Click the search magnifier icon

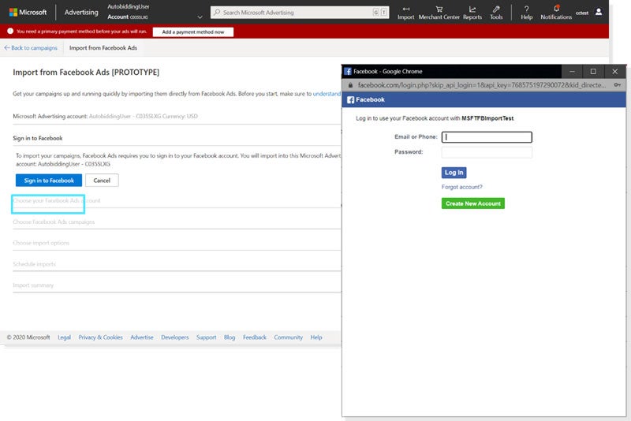217,13
